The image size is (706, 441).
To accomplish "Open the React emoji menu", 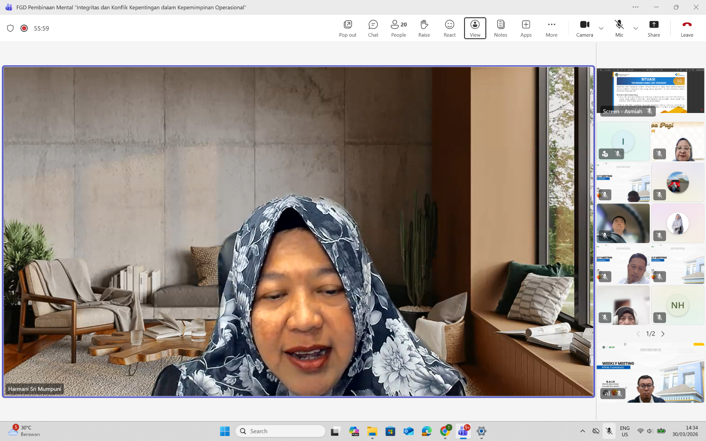I will click(449, 28).
